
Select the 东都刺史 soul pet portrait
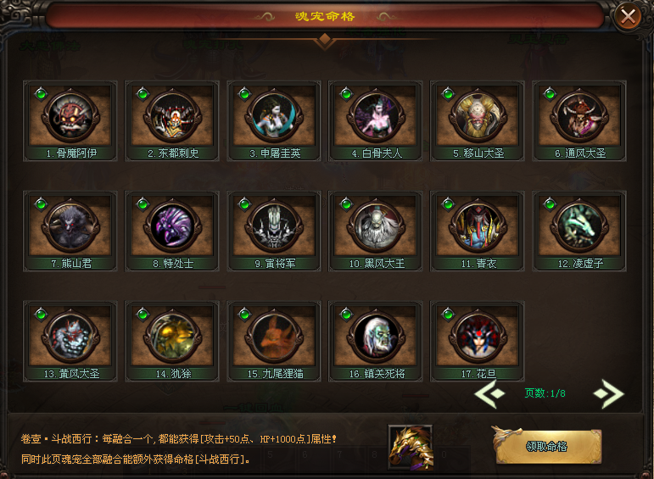point(173,117)
